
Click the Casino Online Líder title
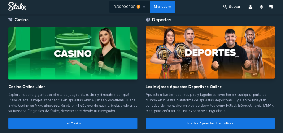[27, 87]
